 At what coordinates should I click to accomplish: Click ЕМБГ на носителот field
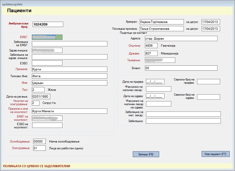[x=47, y=118]
